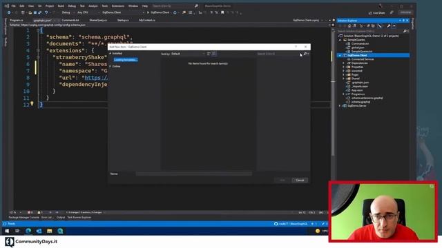Open the Analyze menu
The height and width of the screenshot is (248, 442).
pyautogui.click(x=93, y=6)
